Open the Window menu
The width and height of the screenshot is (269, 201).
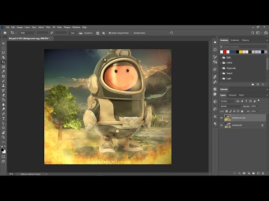(x=76, y=27)
